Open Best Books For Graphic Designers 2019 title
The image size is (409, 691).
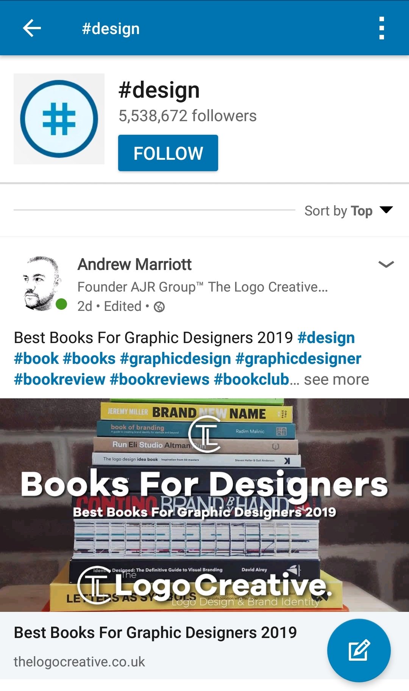[155, 633]
